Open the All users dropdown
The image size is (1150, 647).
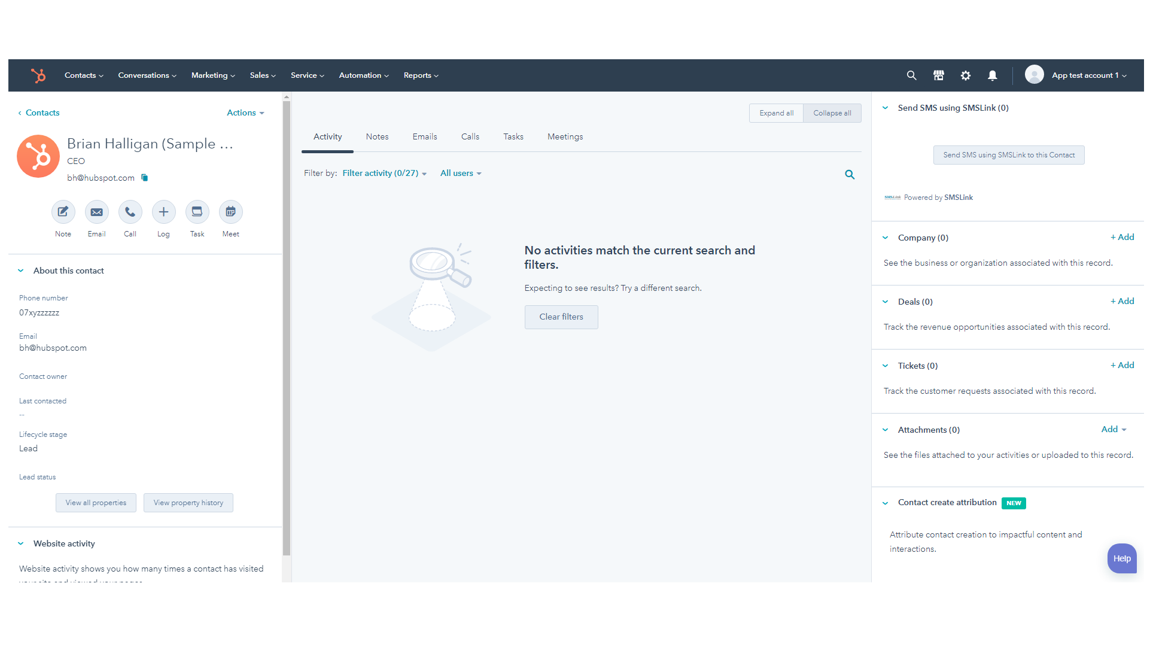[x=460, y=174]
